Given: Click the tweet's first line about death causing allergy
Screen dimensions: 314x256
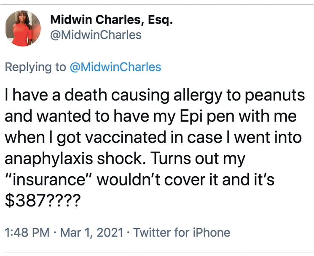Looking at the screenshot, I should click(154, 96).
